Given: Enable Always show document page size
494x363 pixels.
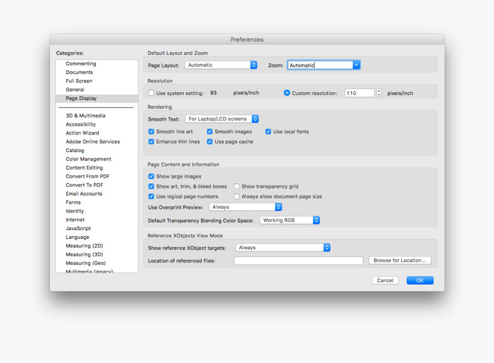Looking at the screenshot, I should (x=237, y=197).
